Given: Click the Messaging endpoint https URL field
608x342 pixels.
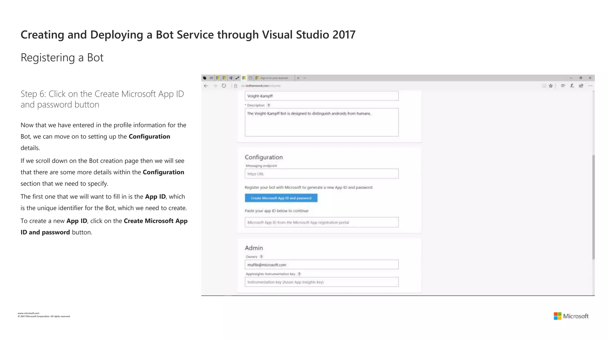Looking at the screenshot, I should point(322,174).
